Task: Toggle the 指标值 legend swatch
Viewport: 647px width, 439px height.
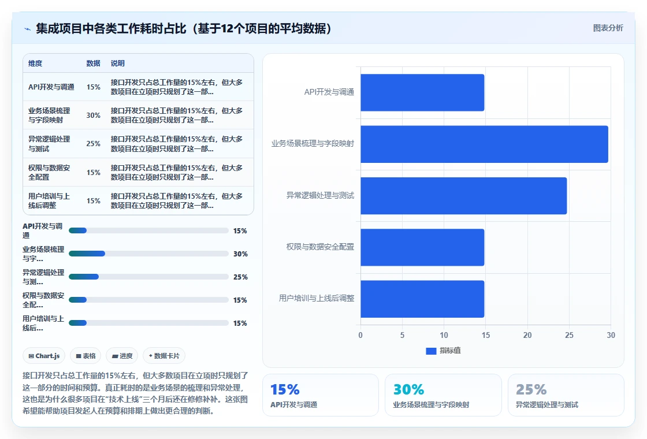Action: coord(431,351)
